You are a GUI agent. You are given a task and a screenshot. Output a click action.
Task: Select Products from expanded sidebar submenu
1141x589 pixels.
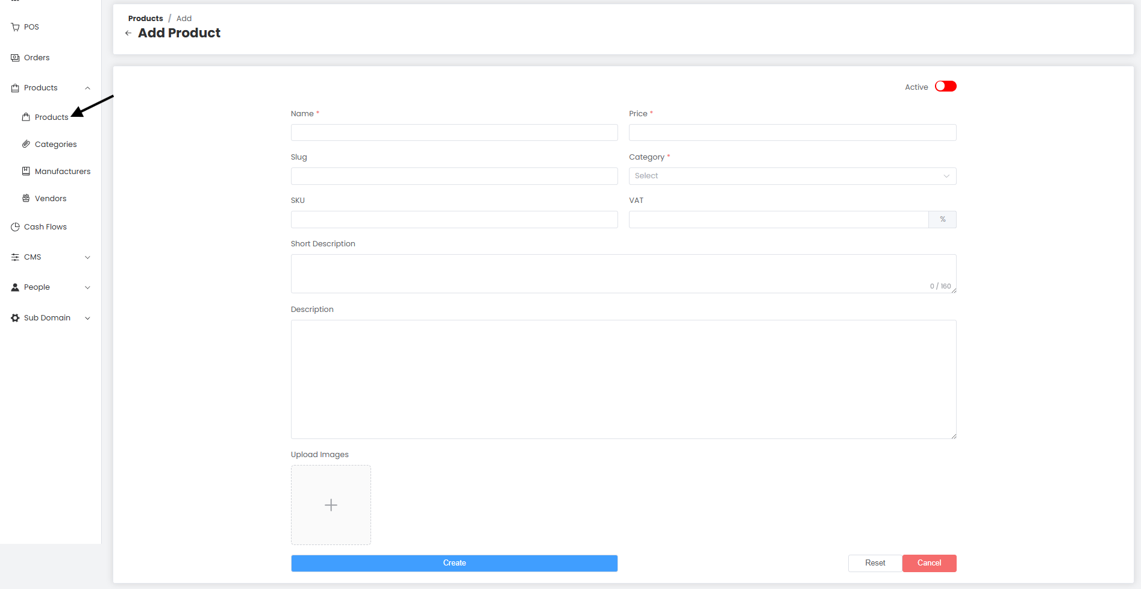pyautogui.click(x=52, y=117)
